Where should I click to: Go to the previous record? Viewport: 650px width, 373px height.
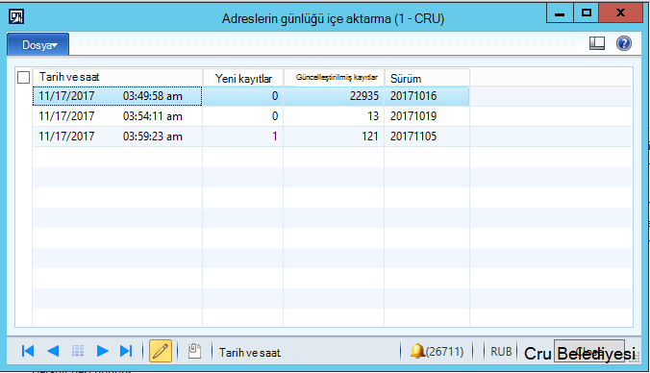tap(53, 351)
